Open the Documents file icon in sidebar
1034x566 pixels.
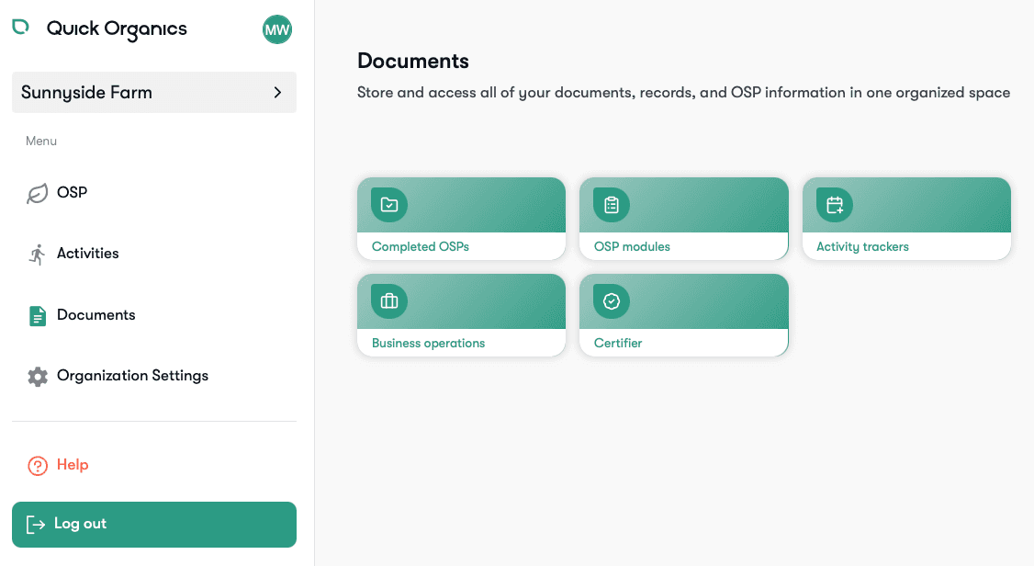(38, 314)
